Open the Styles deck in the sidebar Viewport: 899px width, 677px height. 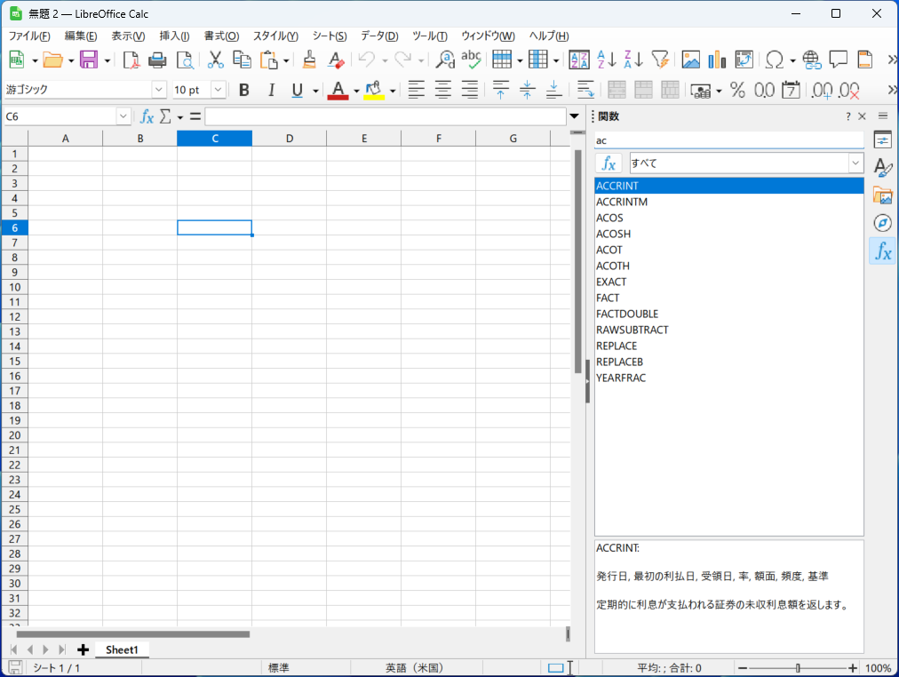(x=882, y=168)
